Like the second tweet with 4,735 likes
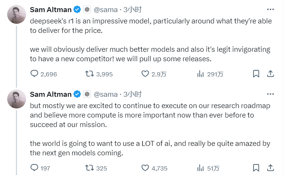285x175 pixels. pos(145,168)
